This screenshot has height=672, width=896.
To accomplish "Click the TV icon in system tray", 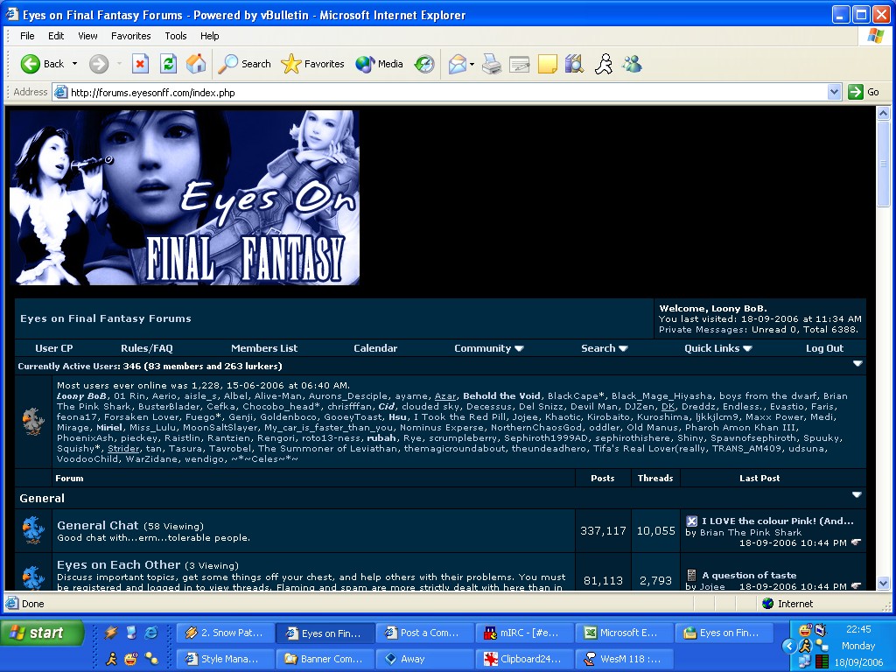I will (x=821, y=630).
